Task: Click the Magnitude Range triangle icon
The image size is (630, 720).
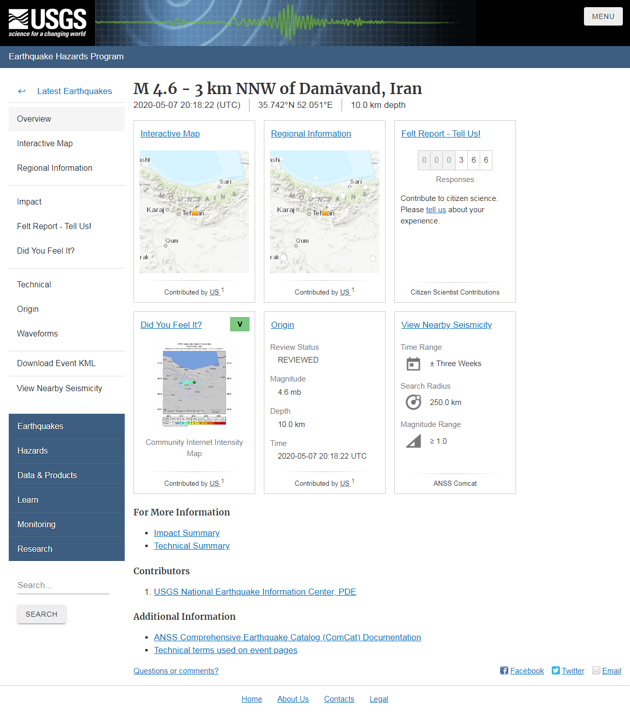Action: tap(413, 441)
